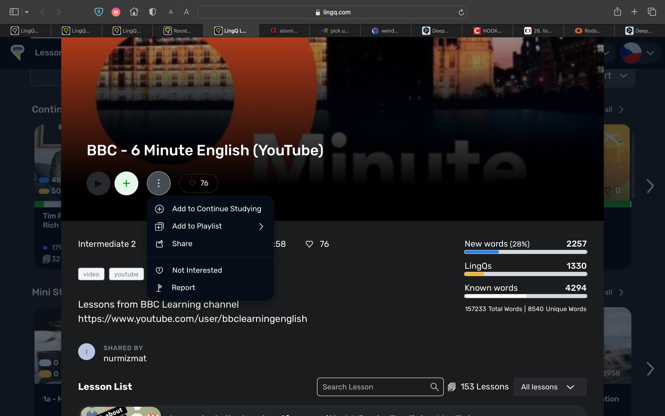The image size is (665, 416).
Task: Click the LingQ logo in header
Action: click(17, 53)
